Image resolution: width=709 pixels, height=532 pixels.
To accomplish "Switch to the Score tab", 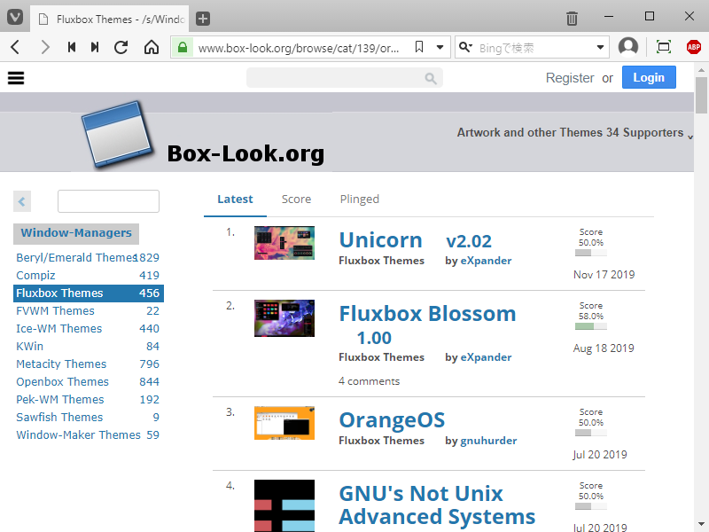I will click(x=296, y=199).
